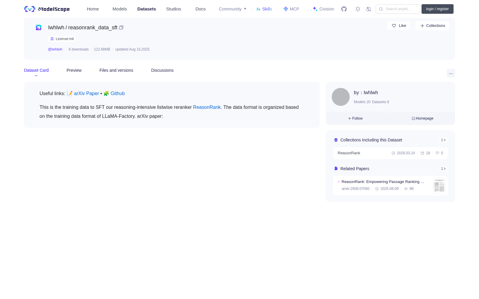479x299 pixels.
Task: Click the @lwhlwh author link
Action: click(x=55, y=49)
